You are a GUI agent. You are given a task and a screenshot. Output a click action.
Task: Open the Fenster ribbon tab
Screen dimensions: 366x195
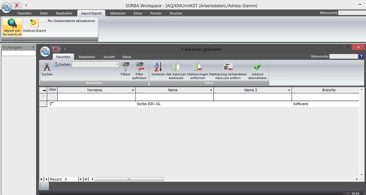tap(156, 13)
